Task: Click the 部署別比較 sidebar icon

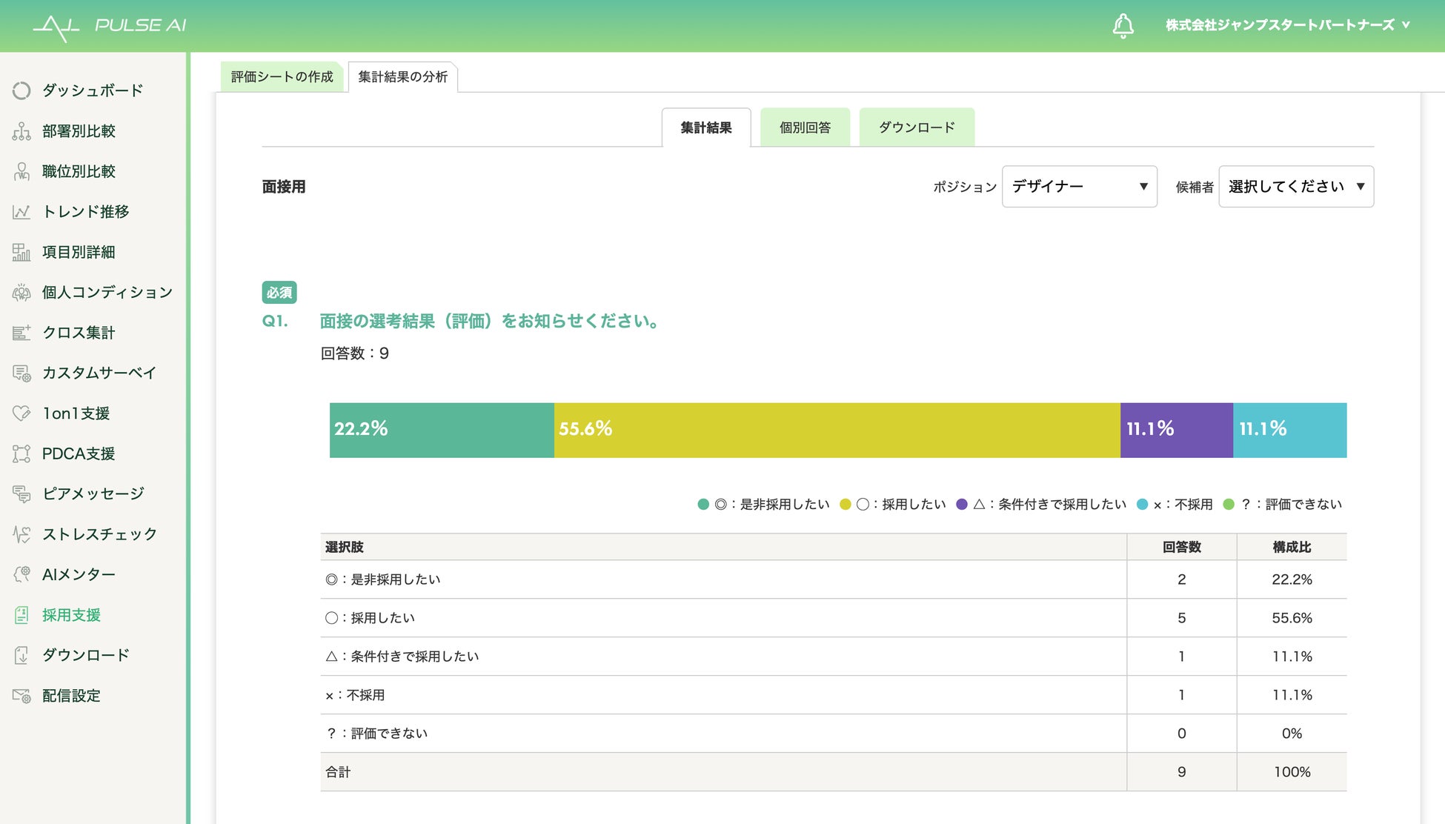Action: tap(21, 131)
